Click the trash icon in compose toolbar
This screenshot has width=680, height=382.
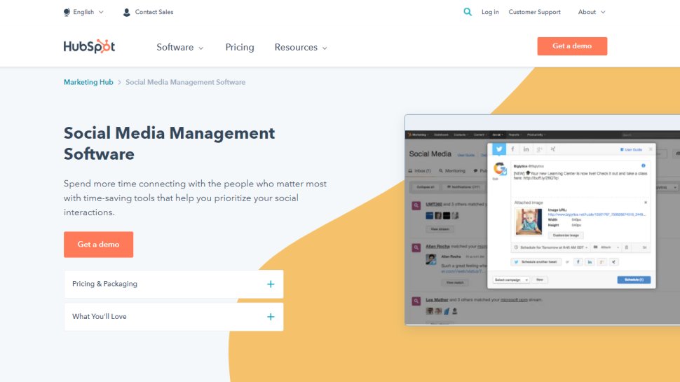[x=626, y=247]
